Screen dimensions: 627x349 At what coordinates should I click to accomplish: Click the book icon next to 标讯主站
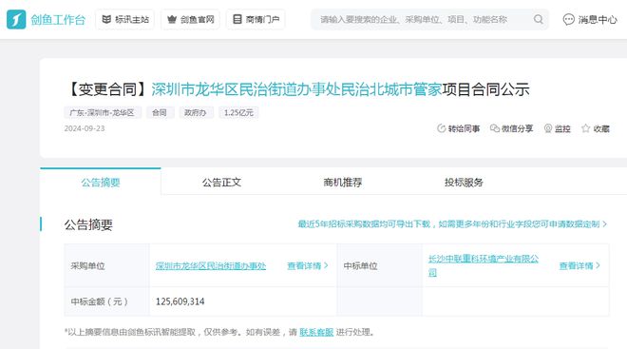pos(106,19)
